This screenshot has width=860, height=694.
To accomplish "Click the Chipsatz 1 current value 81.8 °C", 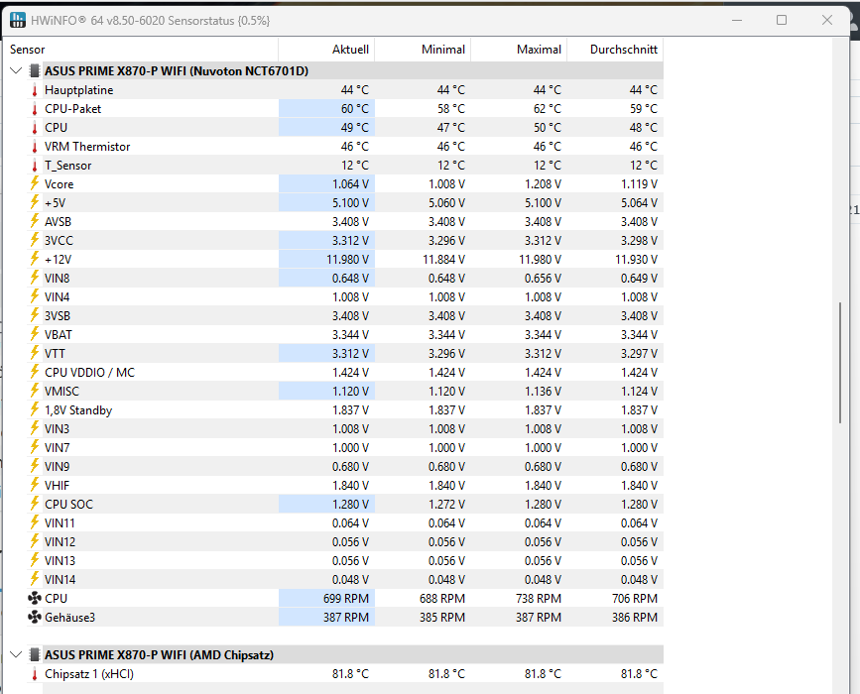I will 350,674.
